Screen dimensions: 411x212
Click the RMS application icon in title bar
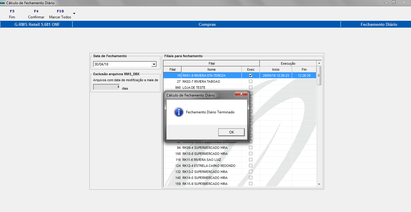(x=3, y=3)
